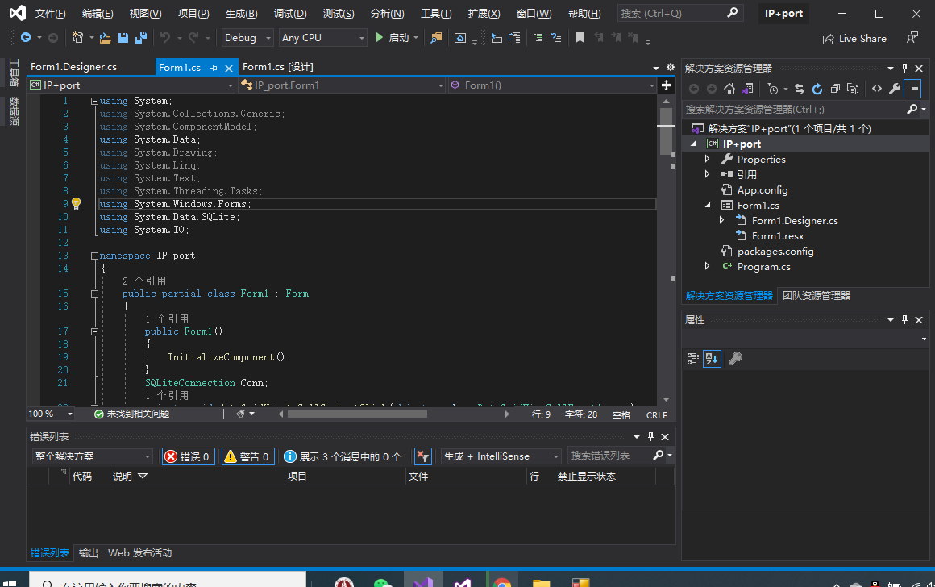Click the feedback icon next to Live Share

pyautogui.click(x=912, y=38)
